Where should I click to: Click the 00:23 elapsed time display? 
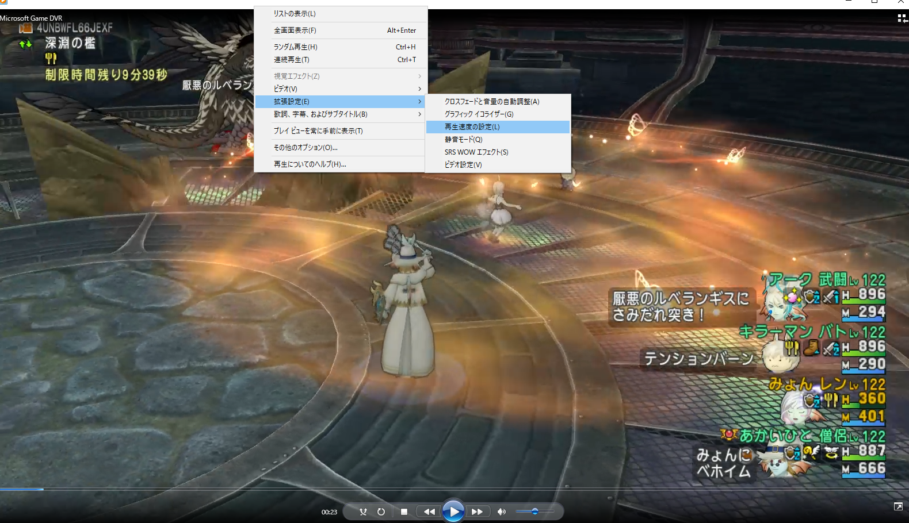pos(329,512)
